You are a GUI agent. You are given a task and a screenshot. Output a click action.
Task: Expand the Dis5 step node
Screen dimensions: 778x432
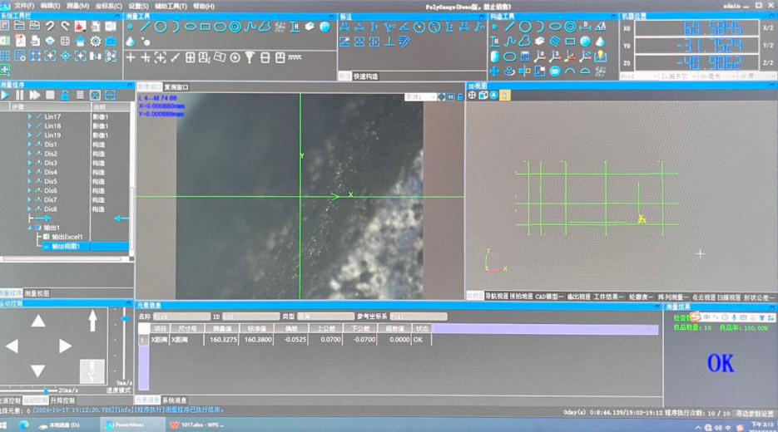30,182
